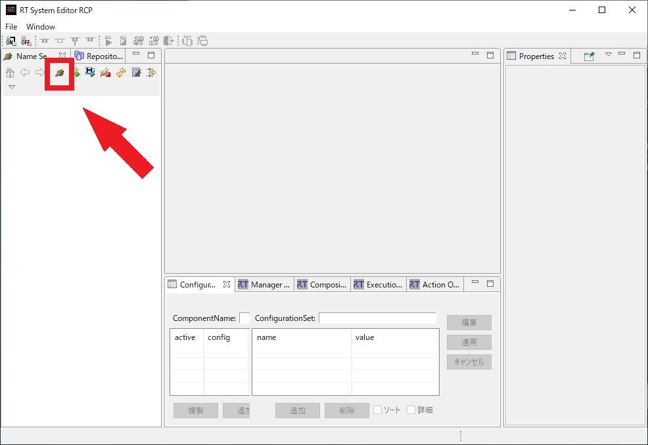Click the 追加 button beside the 削除 button
Image resolution: width=648 pixels, height=445 pixels.
click(298, 410)
